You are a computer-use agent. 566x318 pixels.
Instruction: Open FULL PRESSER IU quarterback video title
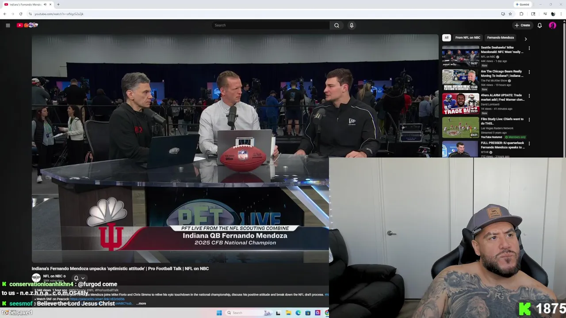pos(503,145)
